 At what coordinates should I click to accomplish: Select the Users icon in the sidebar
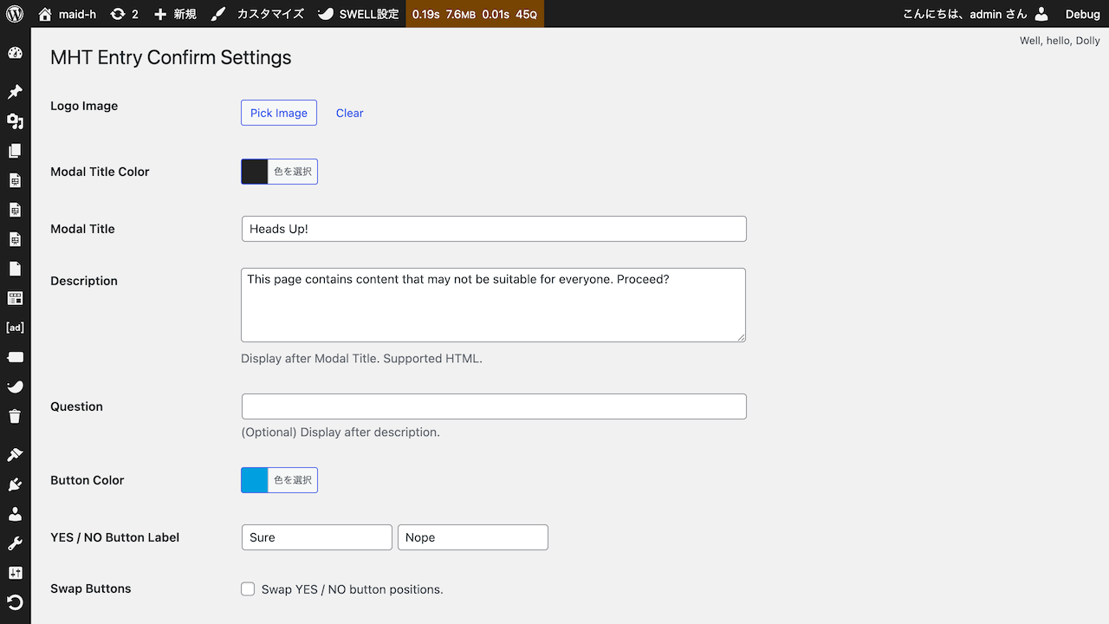pyautogui.click(x=15, y=512)
